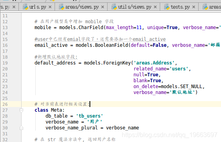Click the comment on line 32 about str
Viewport: 221px width, 142px height.
[75, 140]
